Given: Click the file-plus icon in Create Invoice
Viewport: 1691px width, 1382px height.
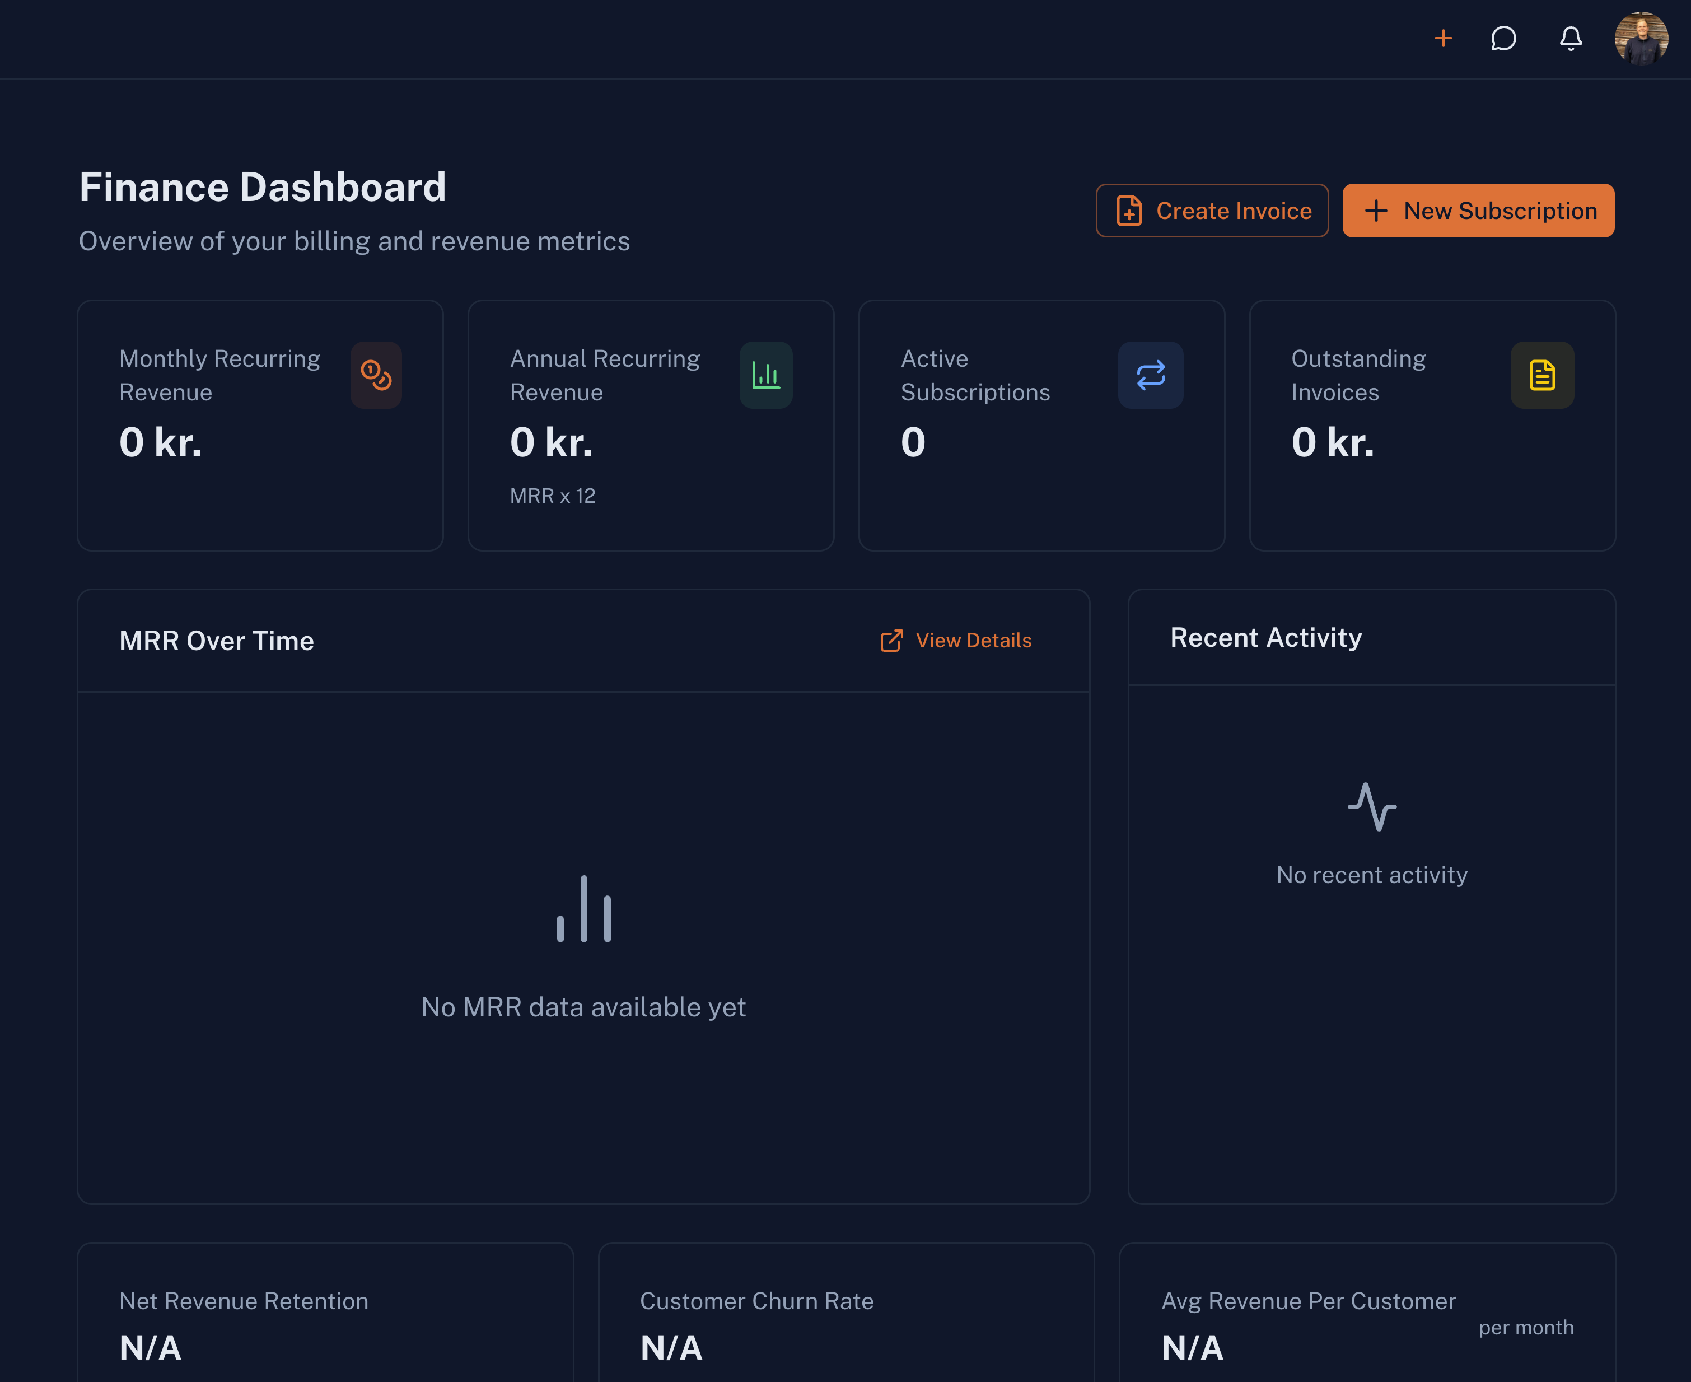Looking at the screenshot, I should tap(1129, 211).
